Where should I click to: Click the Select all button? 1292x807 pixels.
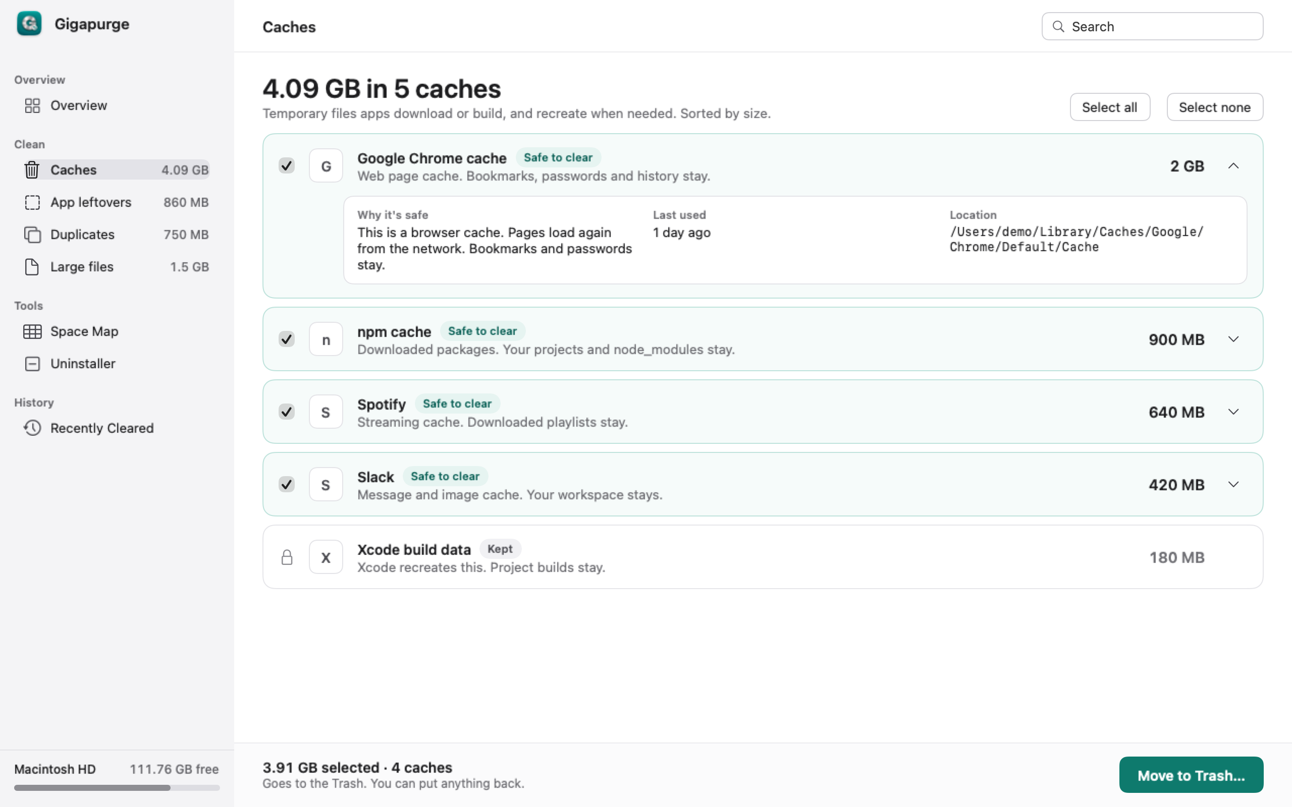point(1109,107)
